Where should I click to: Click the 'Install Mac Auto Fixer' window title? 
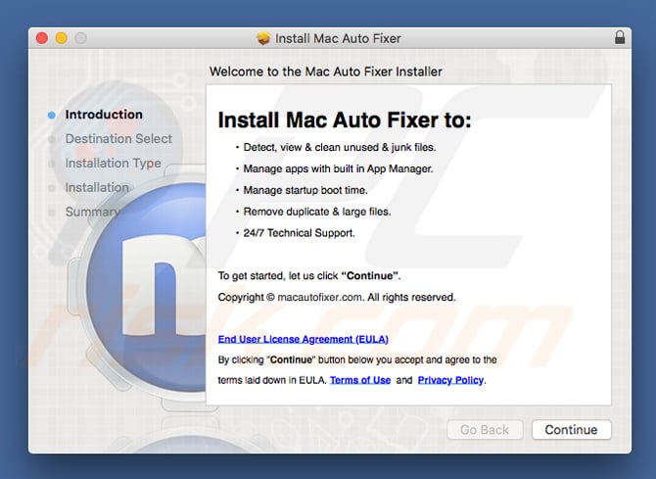pos(338,38)
